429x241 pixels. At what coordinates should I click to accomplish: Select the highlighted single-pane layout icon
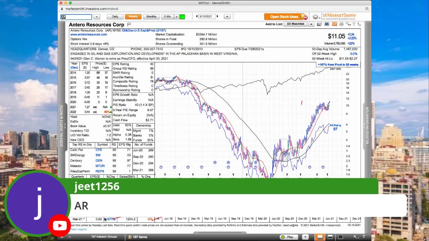(x=320, y=237)
